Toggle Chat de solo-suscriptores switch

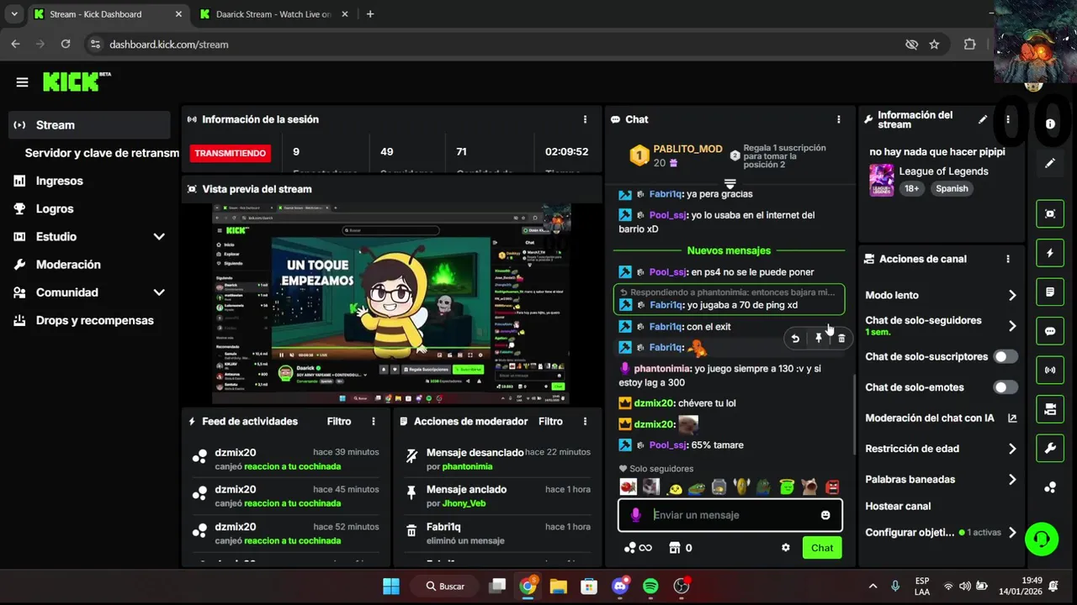tap(1005, 356)
